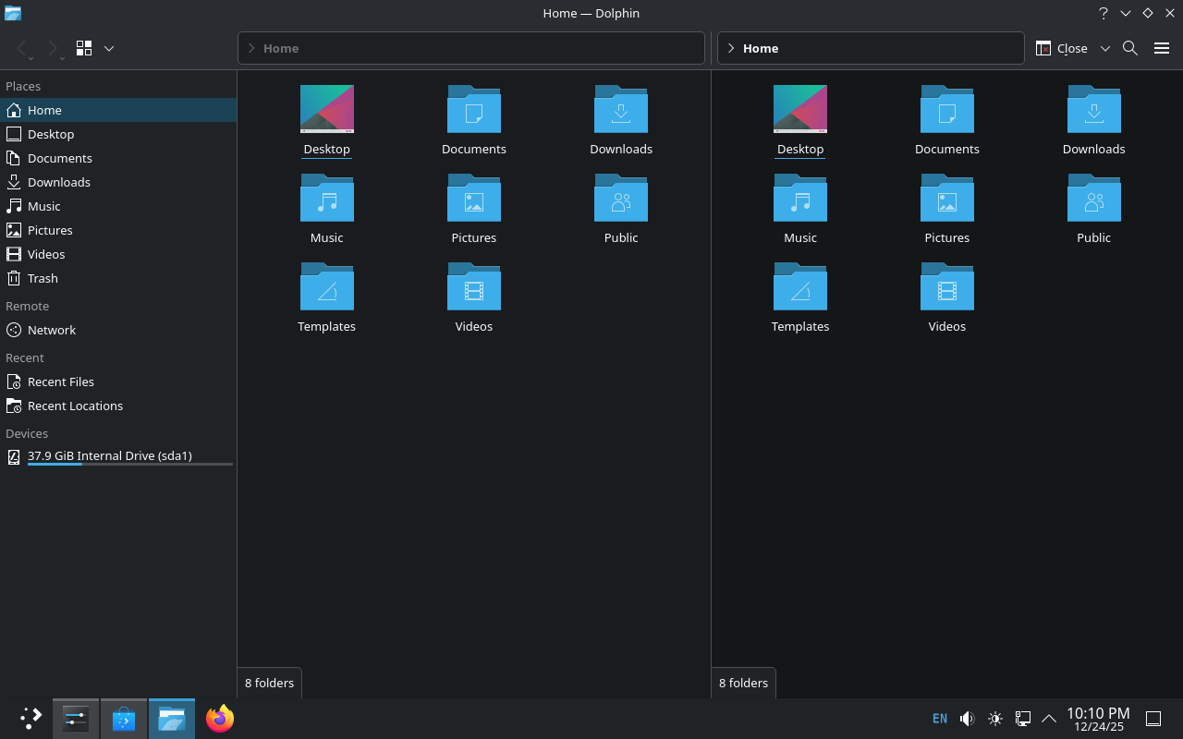The height and width of the screenshot is (739, 1183).
Task: Click Network under Remote section
Action: click(x=51, y=330)
